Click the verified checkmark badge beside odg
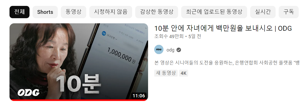Image resolution: width=300 pixels, height=103 pixels. click(x=179, y=50)
